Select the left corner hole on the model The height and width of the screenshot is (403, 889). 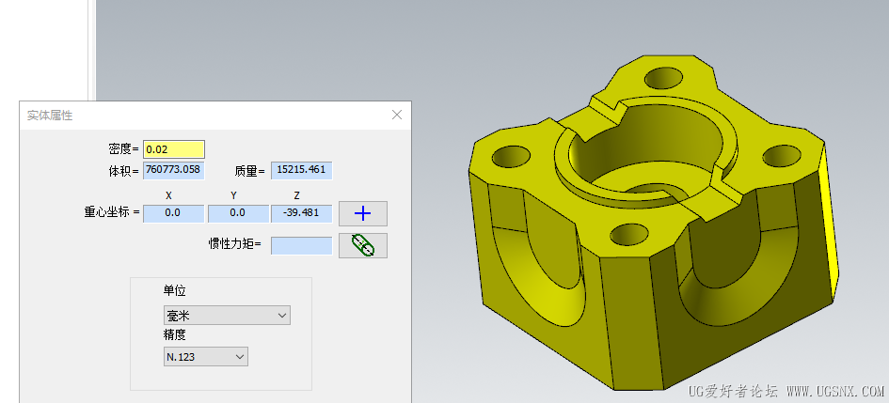point(511,156)
